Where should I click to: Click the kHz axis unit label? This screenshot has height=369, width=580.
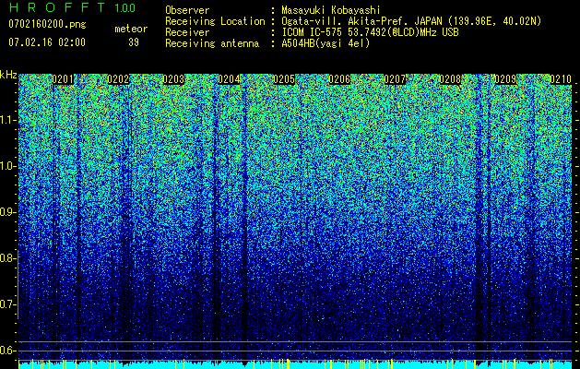(8, 75)
